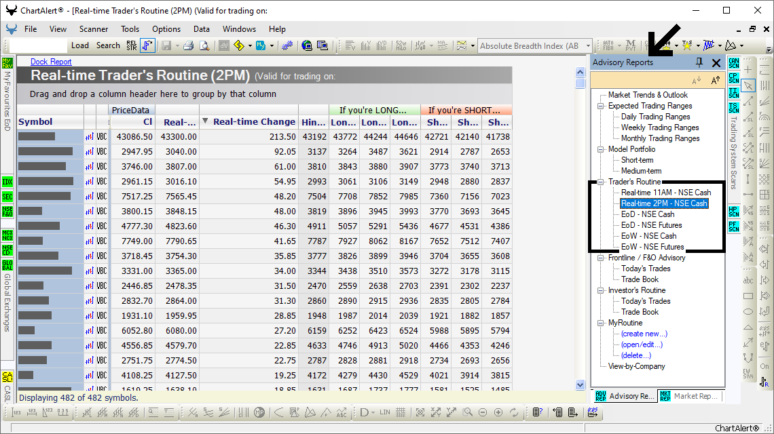This screenshot has height=434, width=774.
Task: Click the (delete...) routine link
Action: point(636,355)
